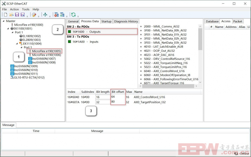Switch to the Packet tab
The height and width of the screenshot is (157, 251).
237,21
